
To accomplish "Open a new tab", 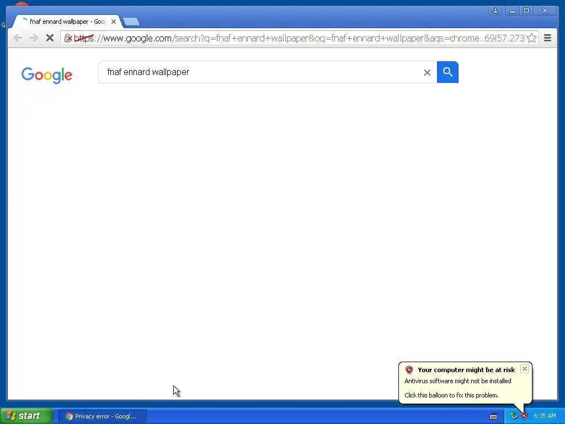I will coord(131,22).
